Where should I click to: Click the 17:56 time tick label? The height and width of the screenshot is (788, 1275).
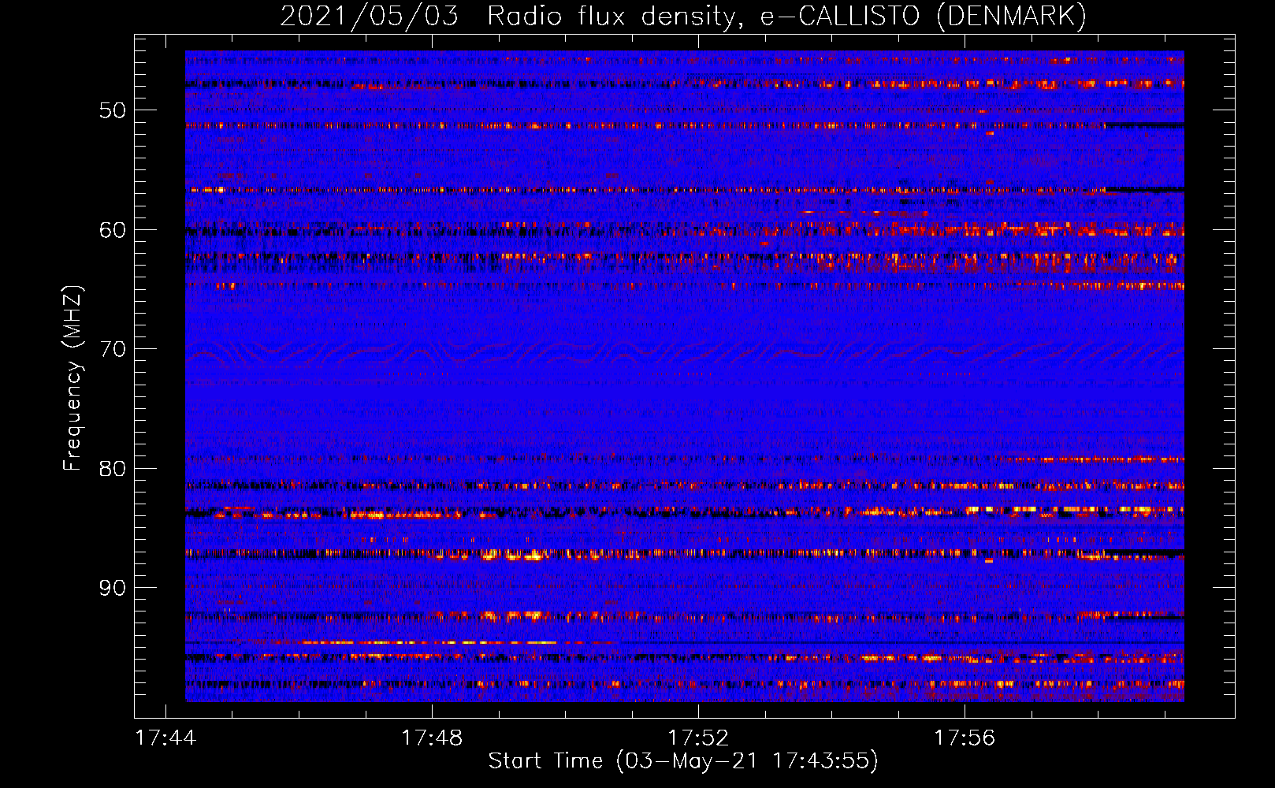pyautogui.click(x=965, y=738)
